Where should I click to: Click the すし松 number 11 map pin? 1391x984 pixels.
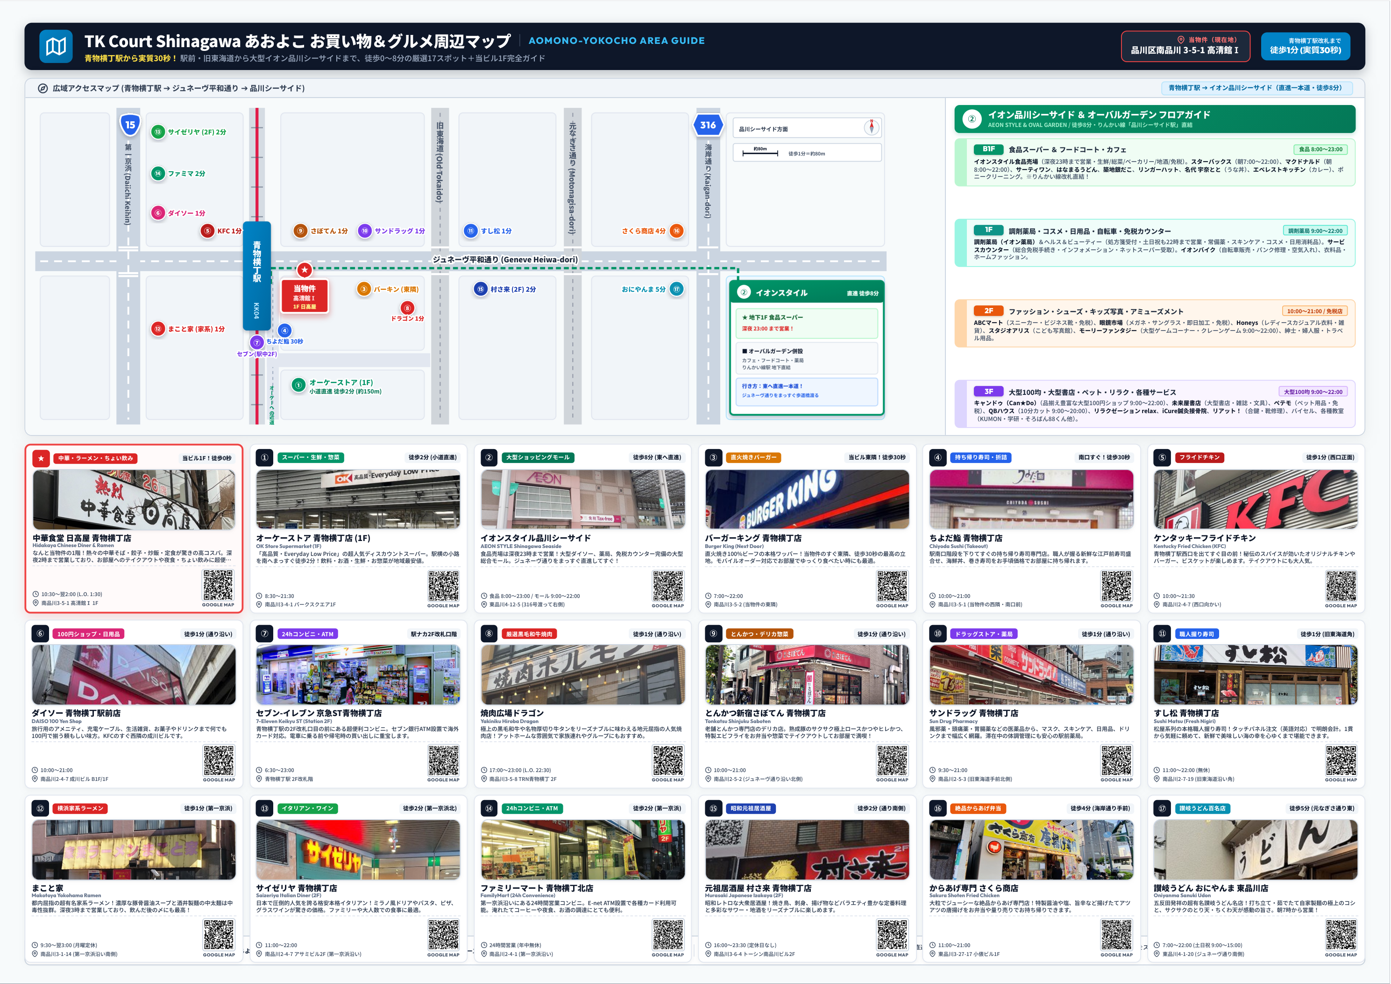coord(470,231)
